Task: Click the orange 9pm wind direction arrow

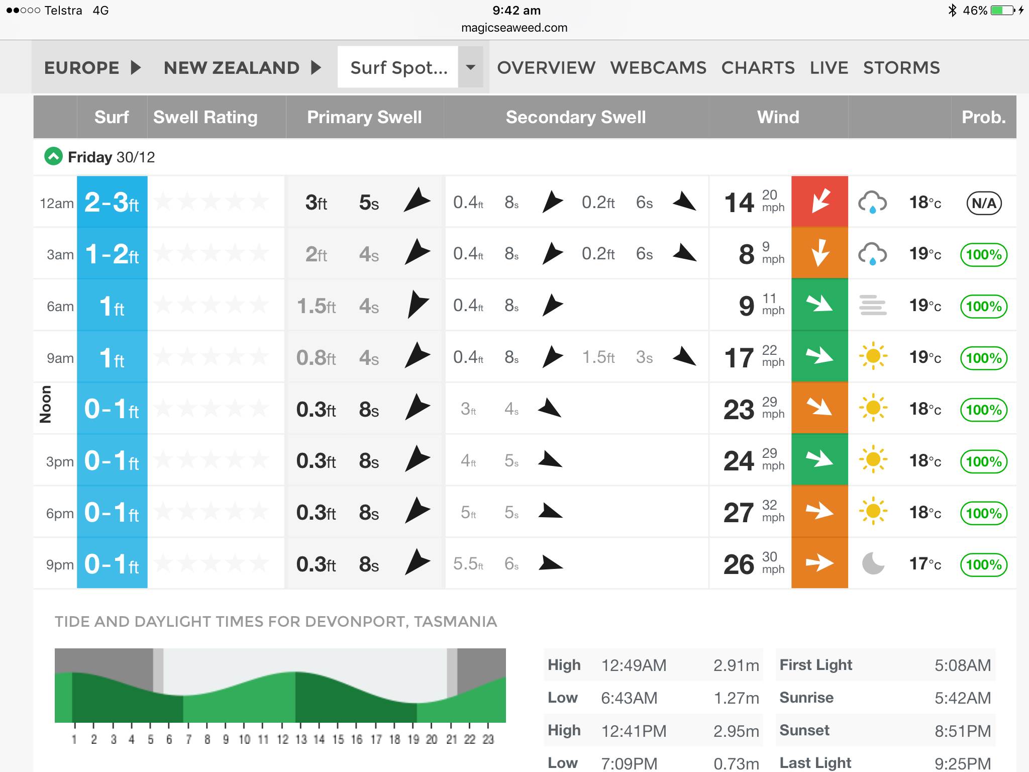Action: pos(819,563)
